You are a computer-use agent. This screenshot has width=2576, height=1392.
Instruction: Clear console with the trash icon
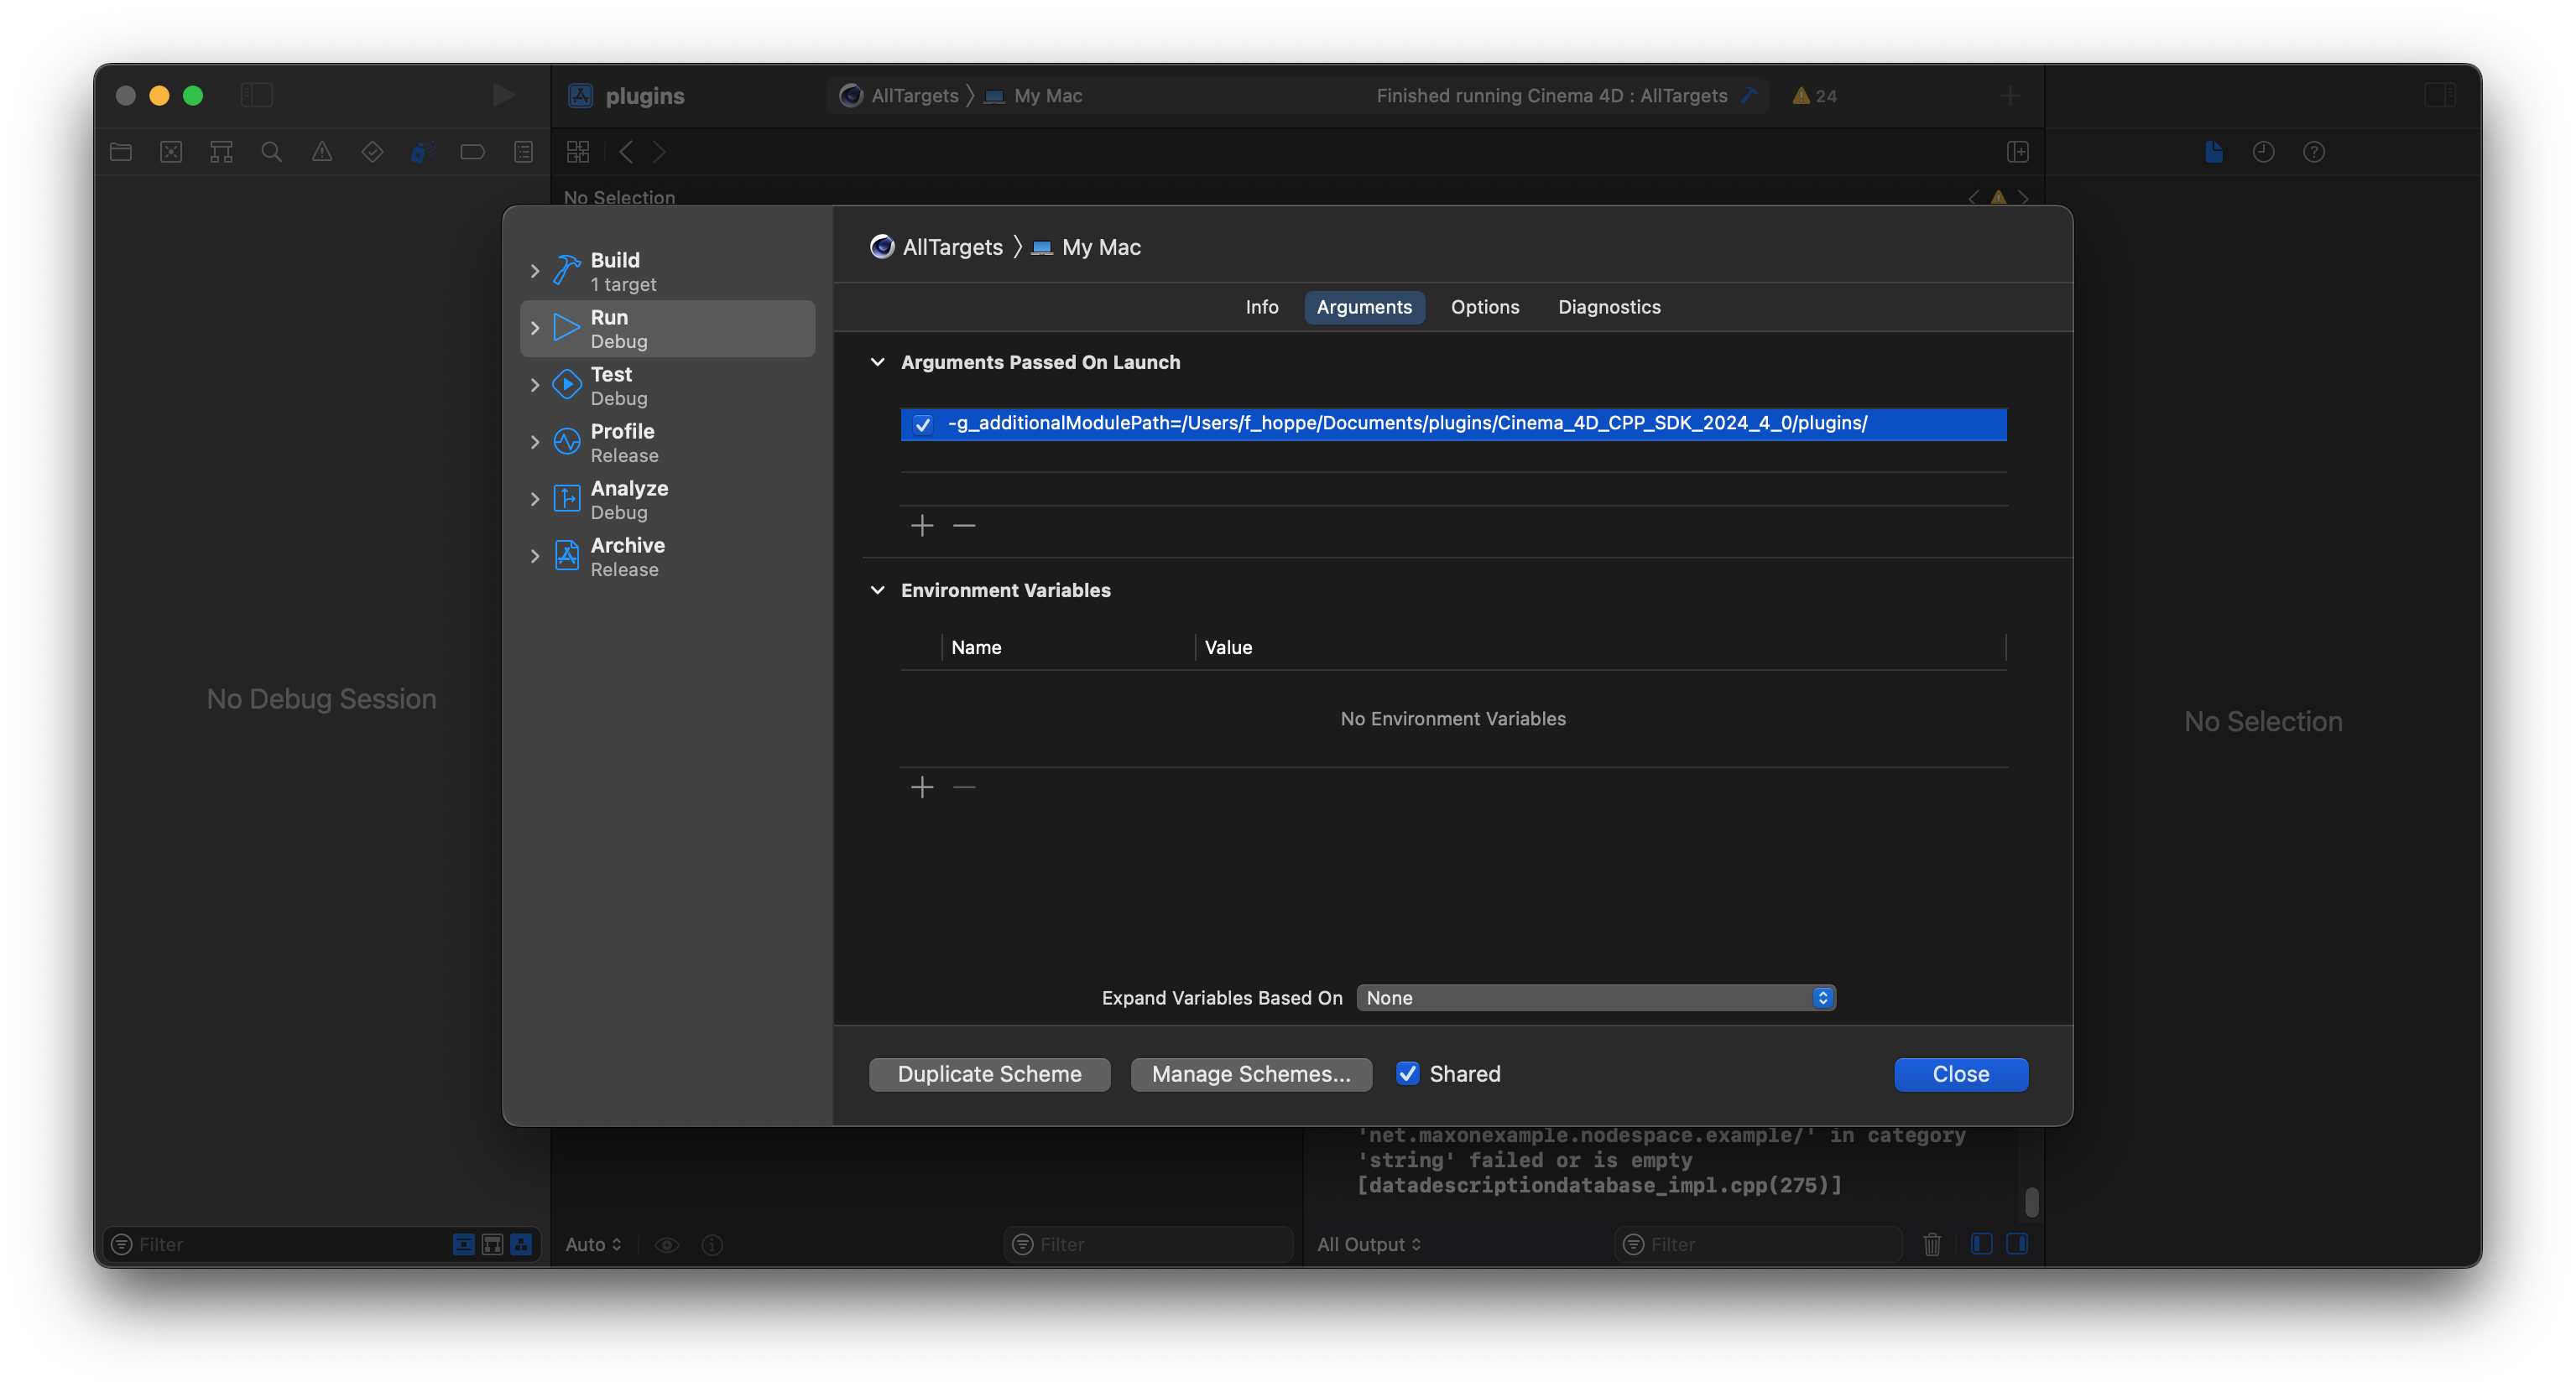pos(1932,1244)
